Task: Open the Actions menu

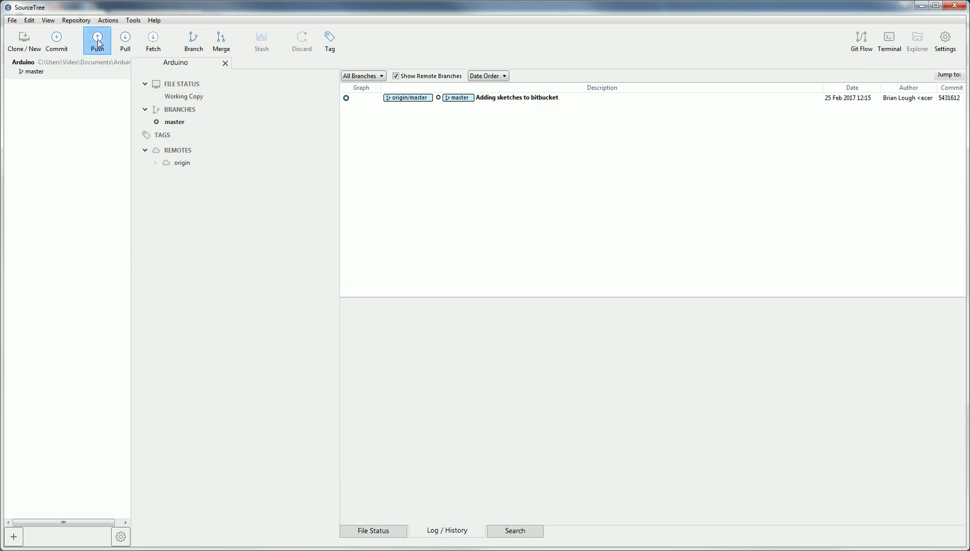Action: coord(108,20)
